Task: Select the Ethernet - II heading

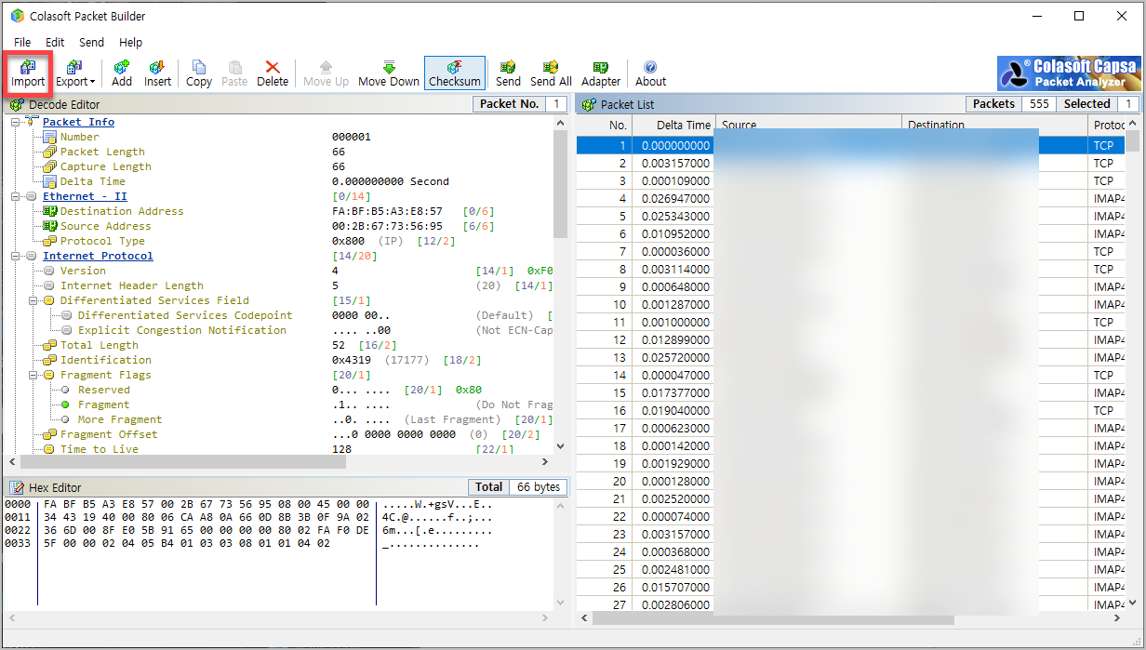Action: 85,196
